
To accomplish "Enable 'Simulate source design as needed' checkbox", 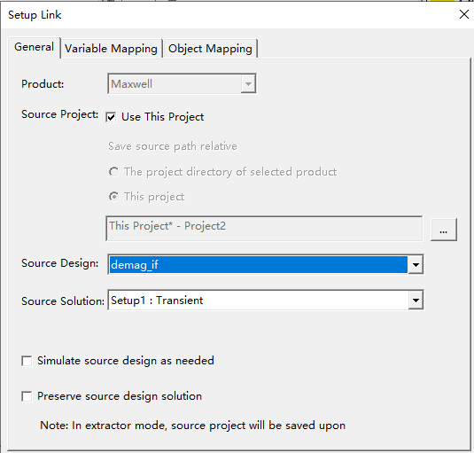I will 27,361.
